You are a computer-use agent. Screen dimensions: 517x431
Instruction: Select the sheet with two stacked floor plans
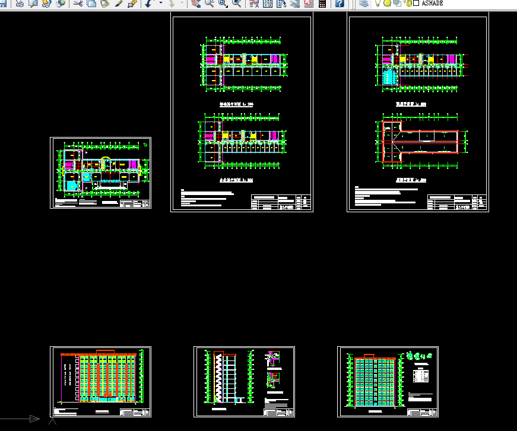[x=242, y=112]
